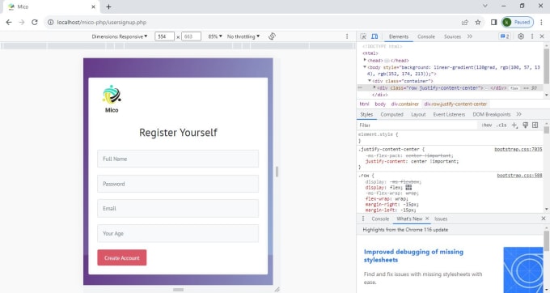Close the What's New drawer tab

tap(427, 219)
